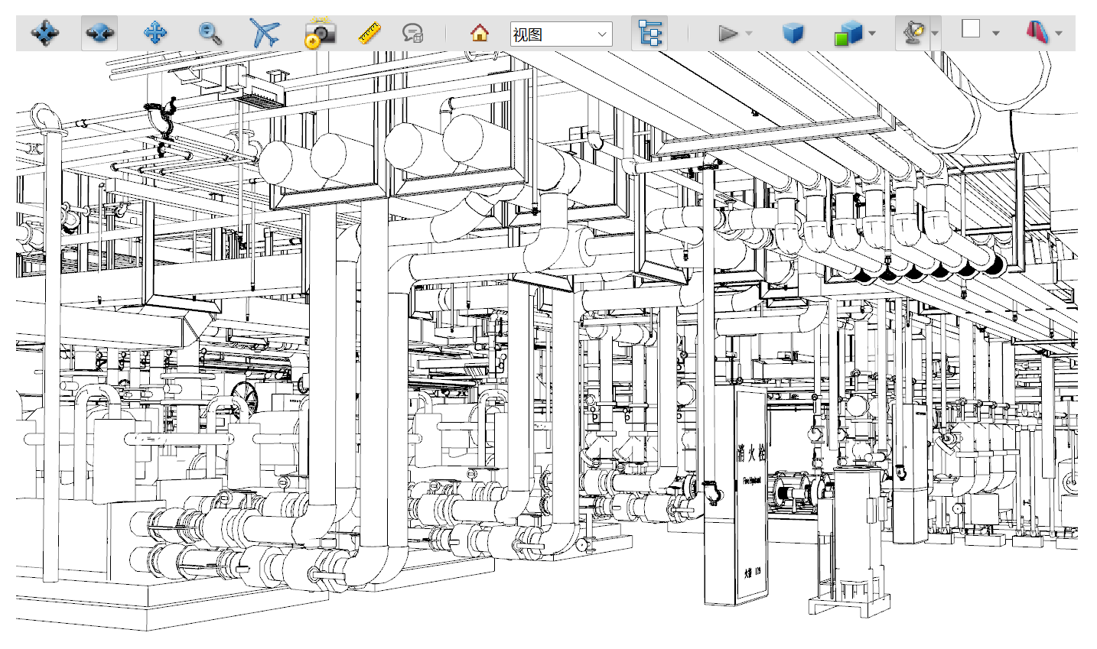Toggle the Model Tree panel

(649, 34)
